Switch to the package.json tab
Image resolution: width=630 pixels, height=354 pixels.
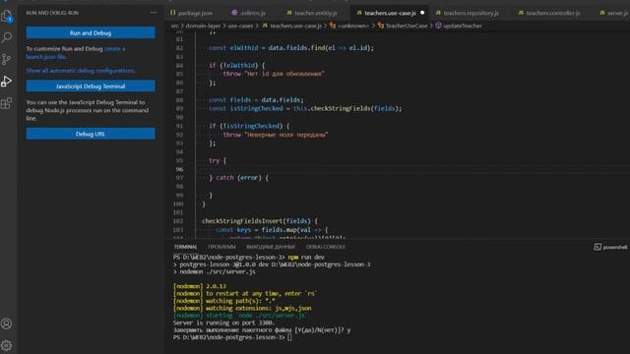[191, 13]
